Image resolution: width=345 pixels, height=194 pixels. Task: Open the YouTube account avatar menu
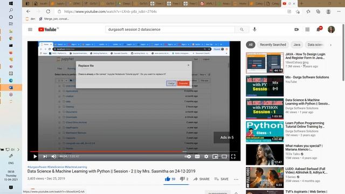tap(331, 30)
